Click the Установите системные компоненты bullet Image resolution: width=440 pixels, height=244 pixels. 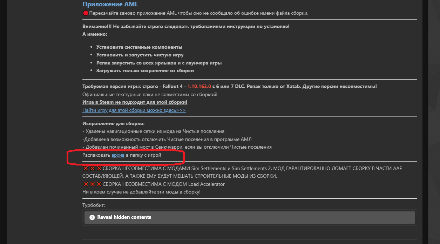(x=139, y=47)
